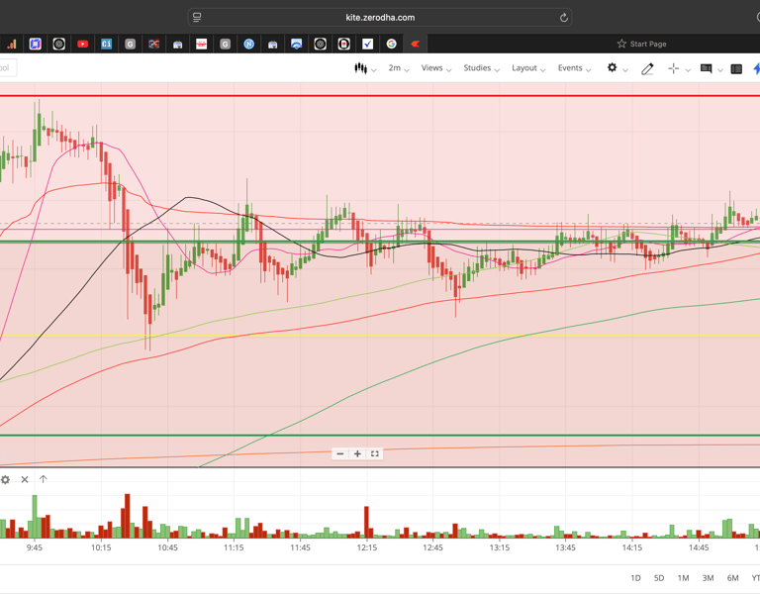Select the active red Kite tab
This screenshot has height=594, width=760.
[x=415, y=44]
